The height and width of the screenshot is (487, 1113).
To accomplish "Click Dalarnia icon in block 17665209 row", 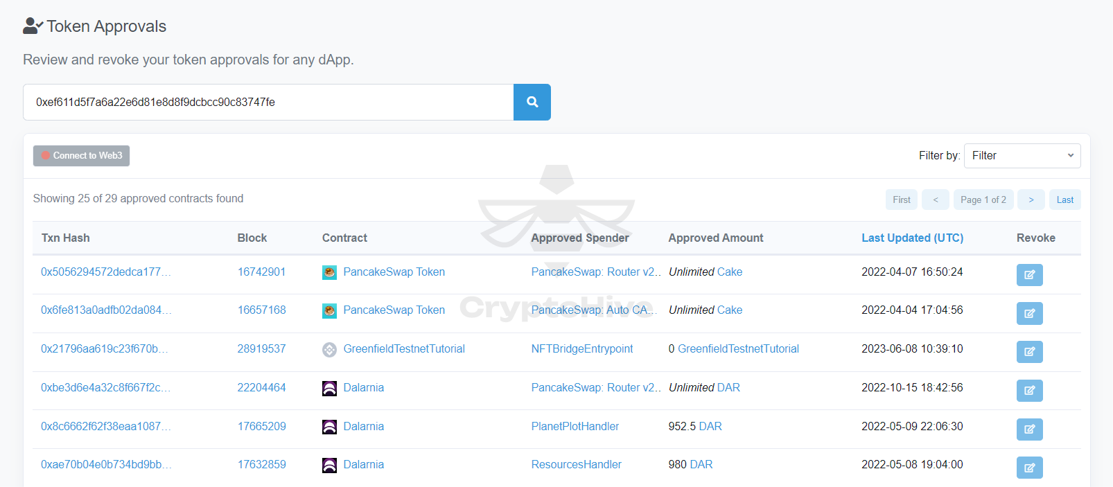I will pos(329,427).
